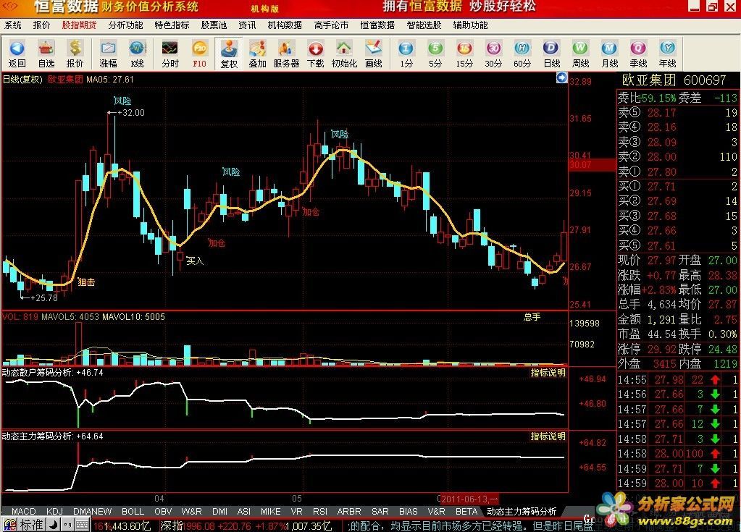The width and height of the screenshot is (741, 532).
Task: Select the KDJ indicator tab
Action: (54, 511)
